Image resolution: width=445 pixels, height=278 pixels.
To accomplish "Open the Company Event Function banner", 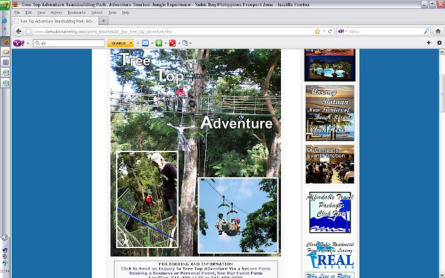I will coord(330,164).
